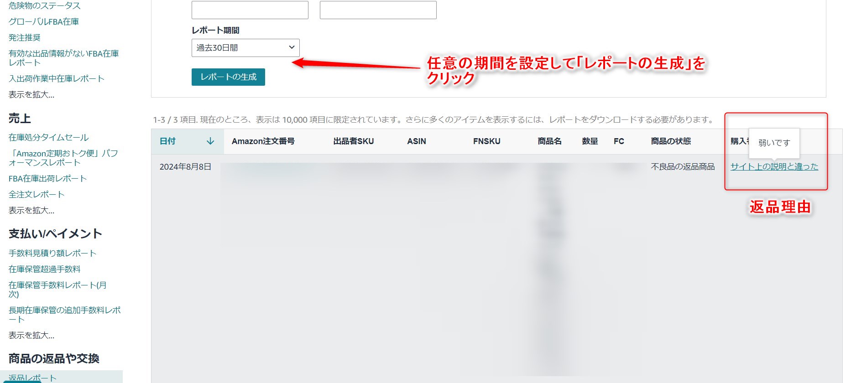Click the 数量 column header
851x383 pixels.
tap(590, 141)
